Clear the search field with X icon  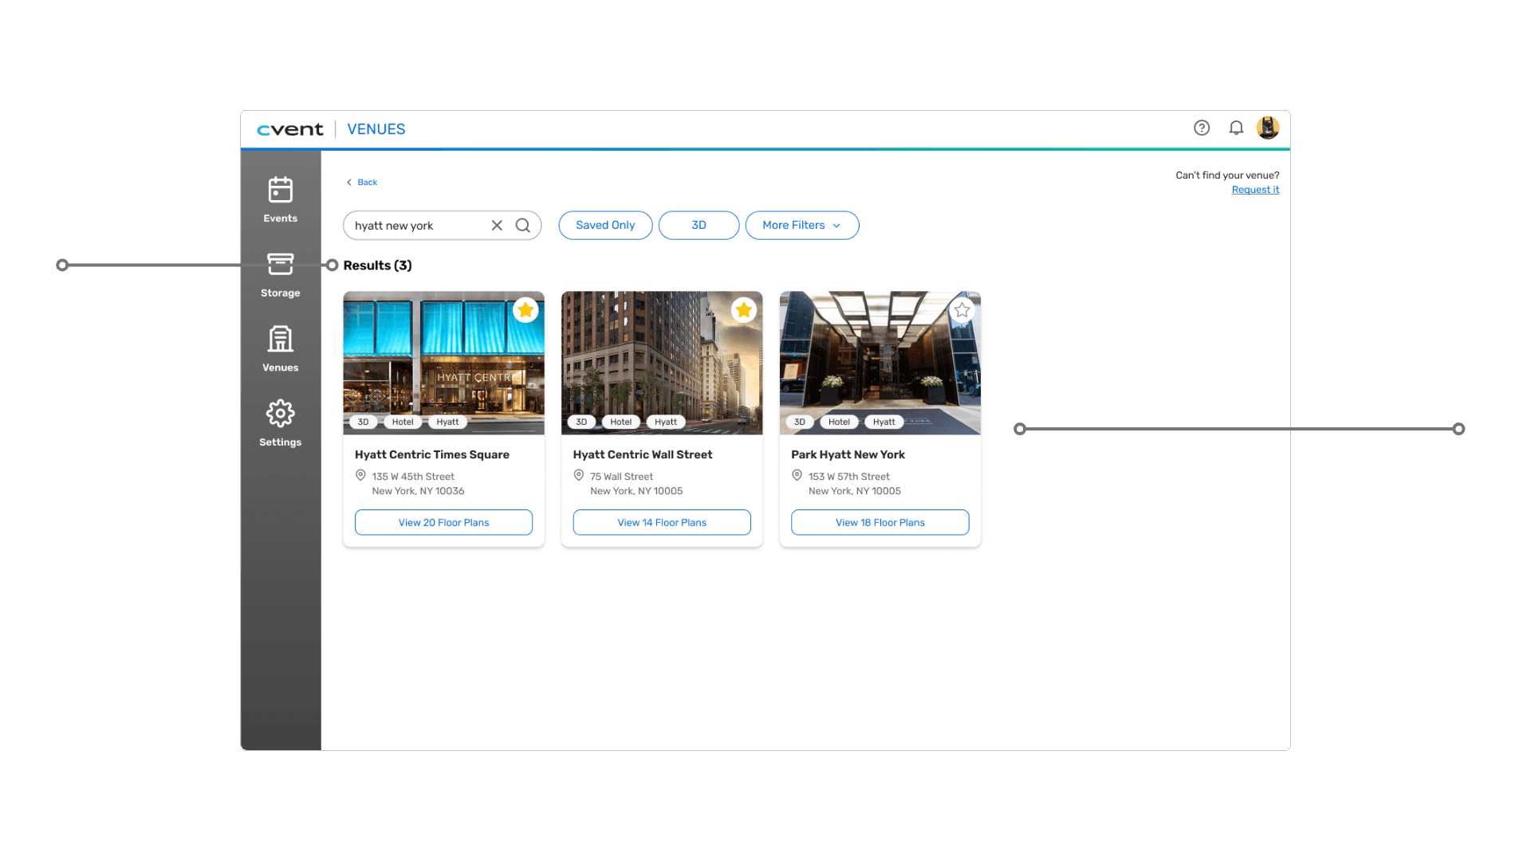tap(497, 226)
